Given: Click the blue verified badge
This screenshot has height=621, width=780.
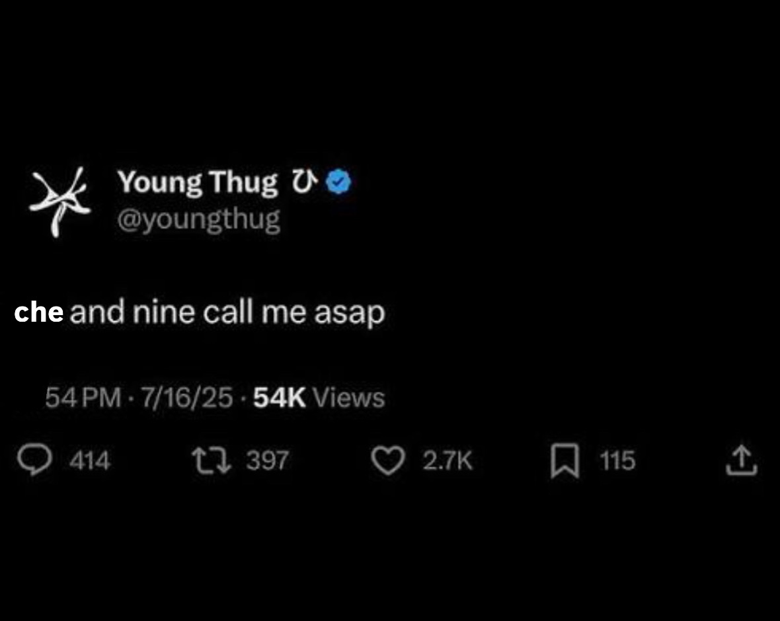Looking at the screenshot, I should (338, 182).
